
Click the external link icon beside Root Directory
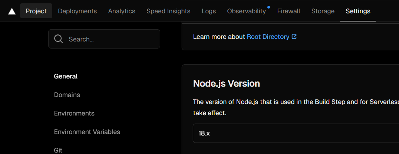coord(294,37)
